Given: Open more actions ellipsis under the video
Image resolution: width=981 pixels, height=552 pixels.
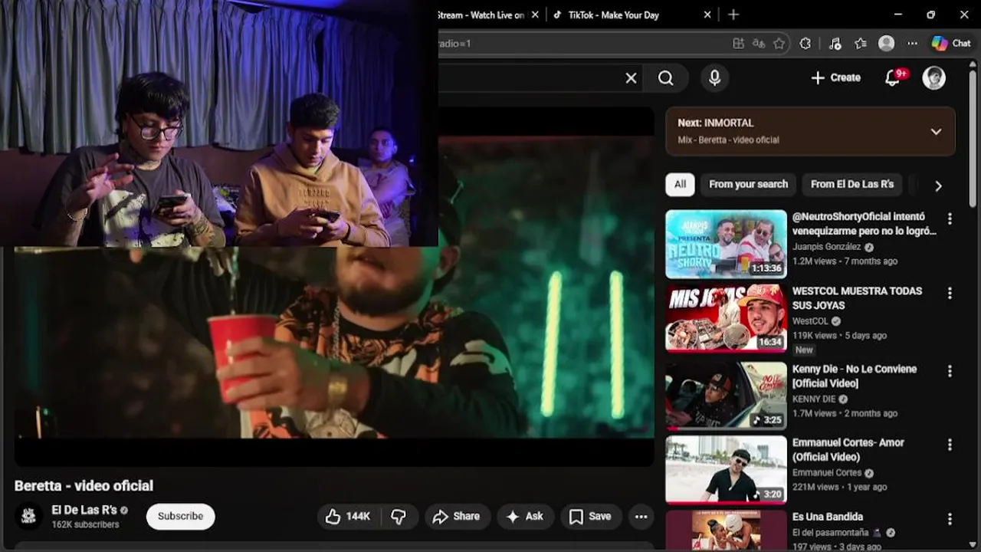Looking at the screenshot, I should pos(641,517).
